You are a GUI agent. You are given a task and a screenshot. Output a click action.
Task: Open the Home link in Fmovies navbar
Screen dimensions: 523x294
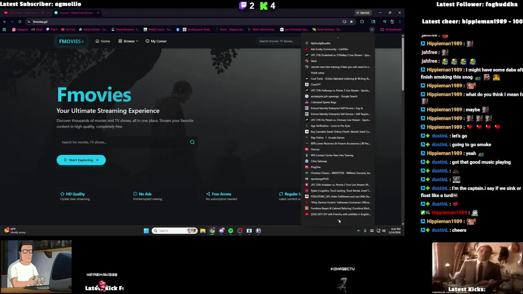[103, 41]
